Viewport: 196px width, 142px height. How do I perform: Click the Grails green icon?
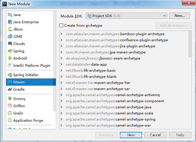click(10, 113)
